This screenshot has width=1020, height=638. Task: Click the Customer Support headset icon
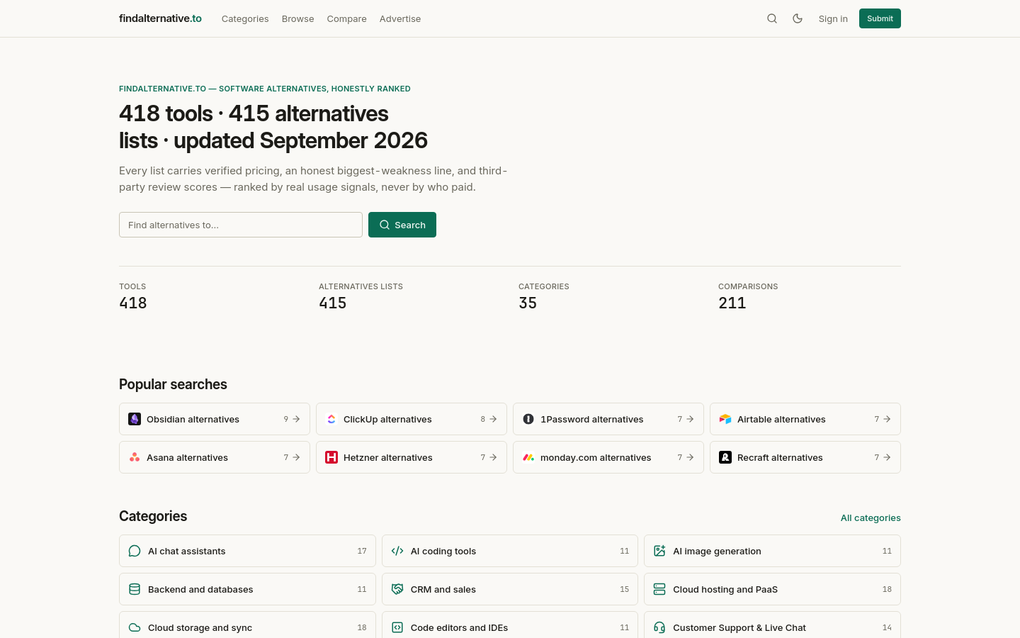coord(659,627)
